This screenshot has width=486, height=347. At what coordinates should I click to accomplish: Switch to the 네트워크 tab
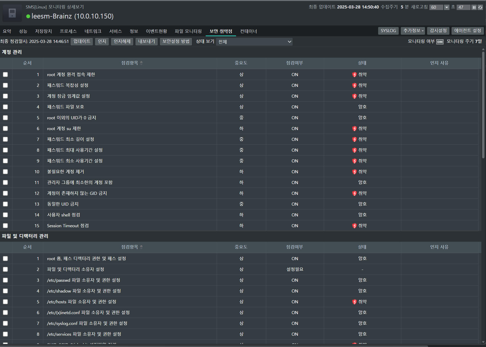click(93, 31)
